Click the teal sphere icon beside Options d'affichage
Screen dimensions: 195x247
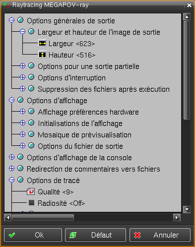pos(20,100)
